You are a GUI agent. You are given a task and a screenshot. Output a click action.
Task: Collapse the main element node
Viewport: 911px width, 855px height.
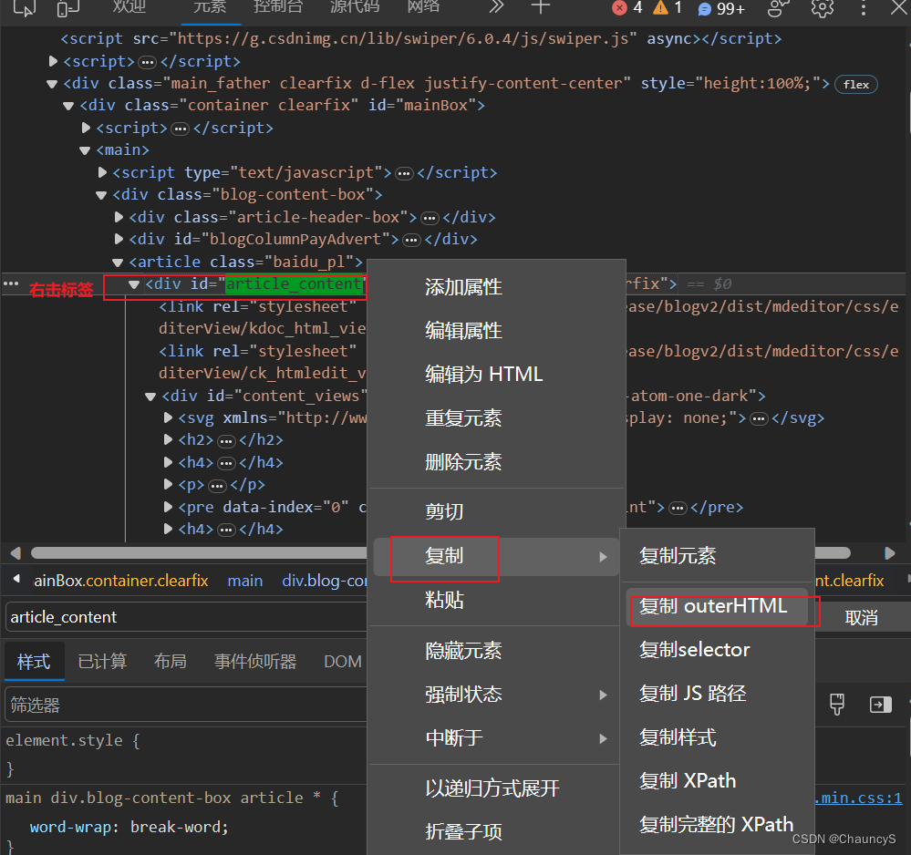tap(84, 151)
